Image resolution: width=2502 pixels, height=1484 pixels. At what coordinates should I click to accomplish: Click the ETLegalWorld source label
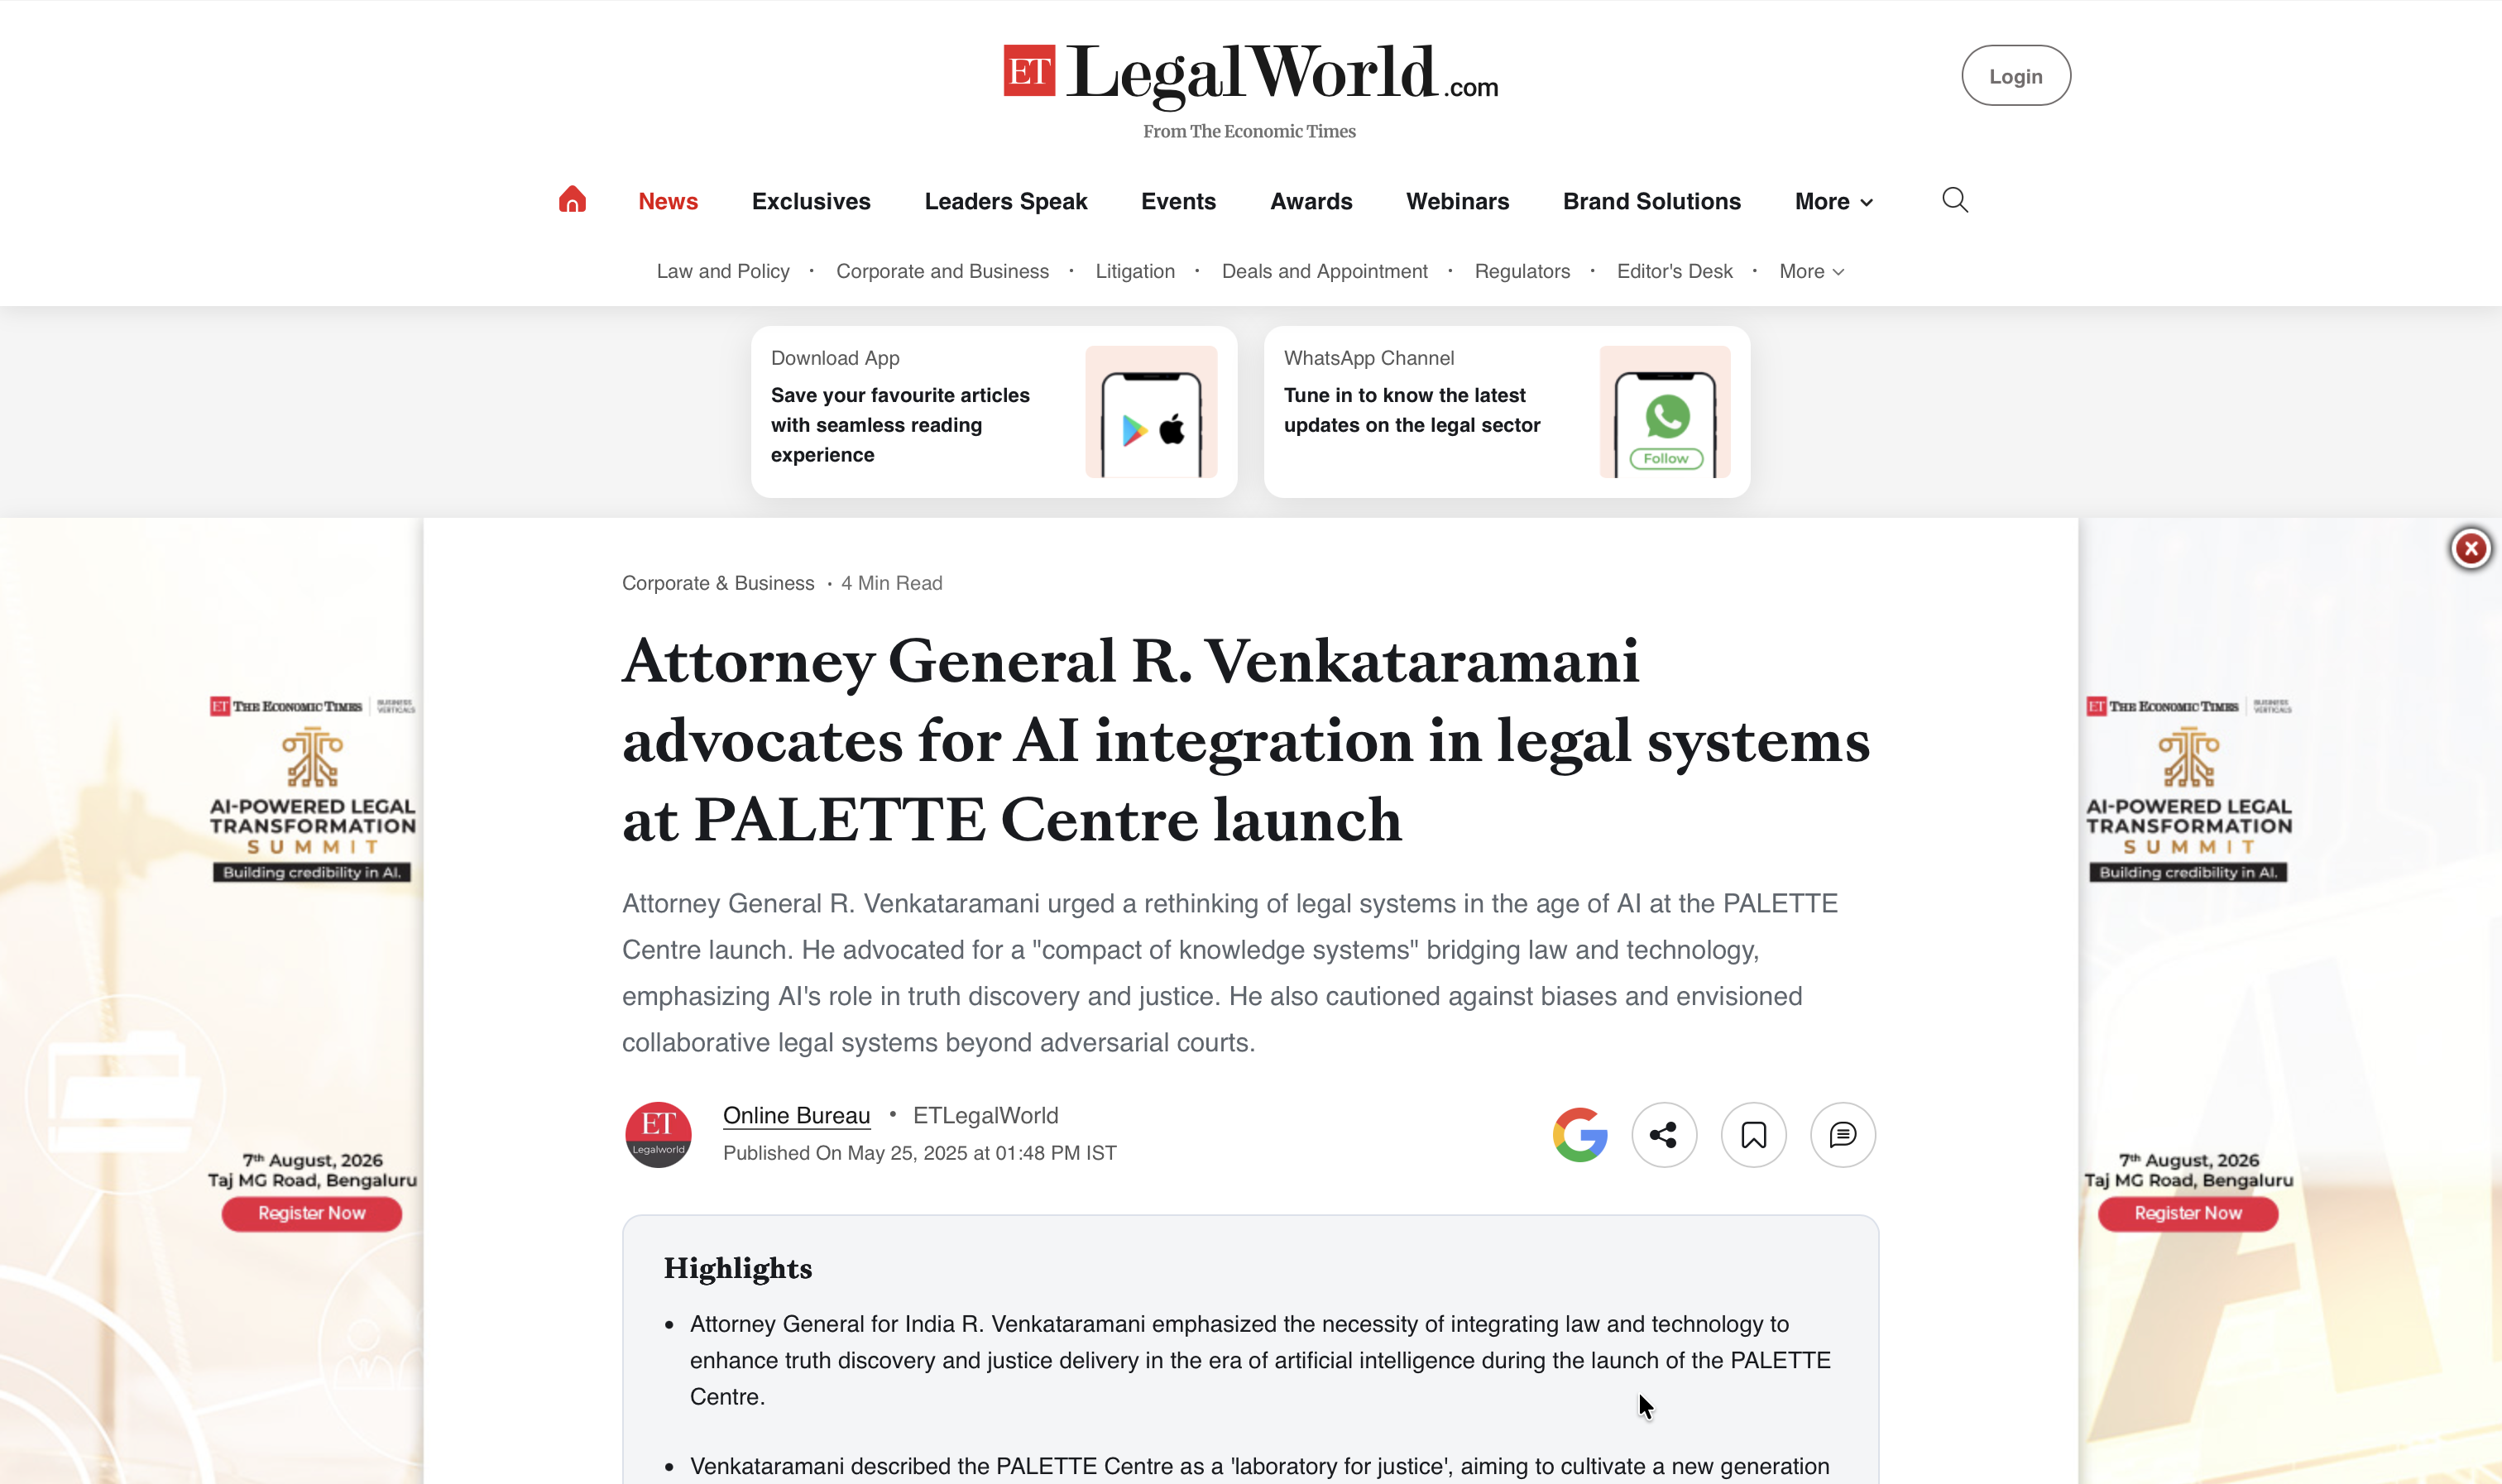[985, 1115]
